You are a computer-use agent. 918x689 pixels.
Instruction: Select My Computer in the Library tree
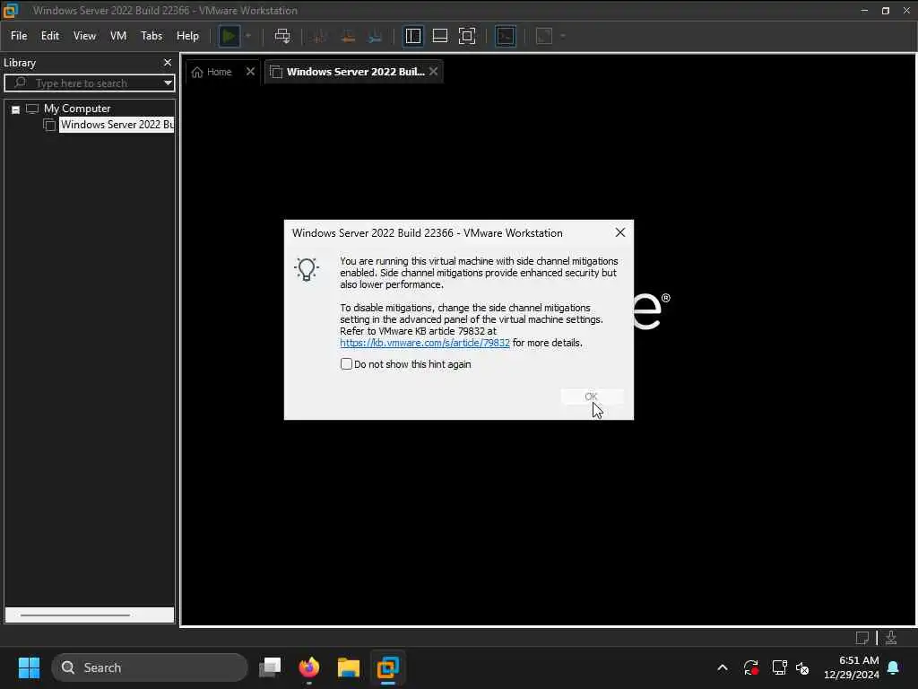(x=77, y=109)
